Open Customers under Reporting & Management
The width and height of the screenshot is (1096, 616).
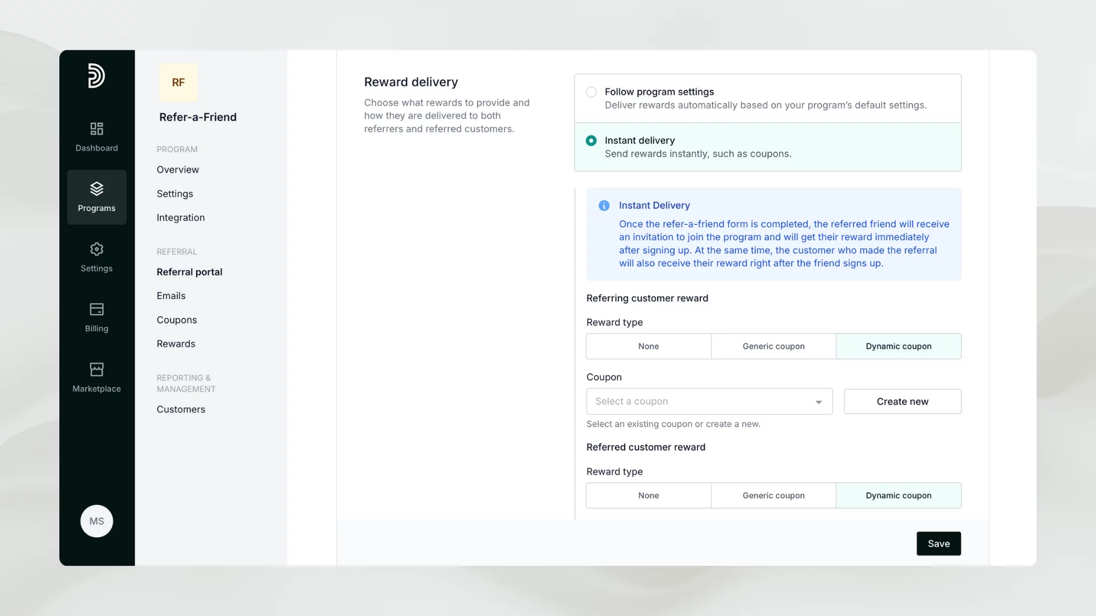pos(181,410)
